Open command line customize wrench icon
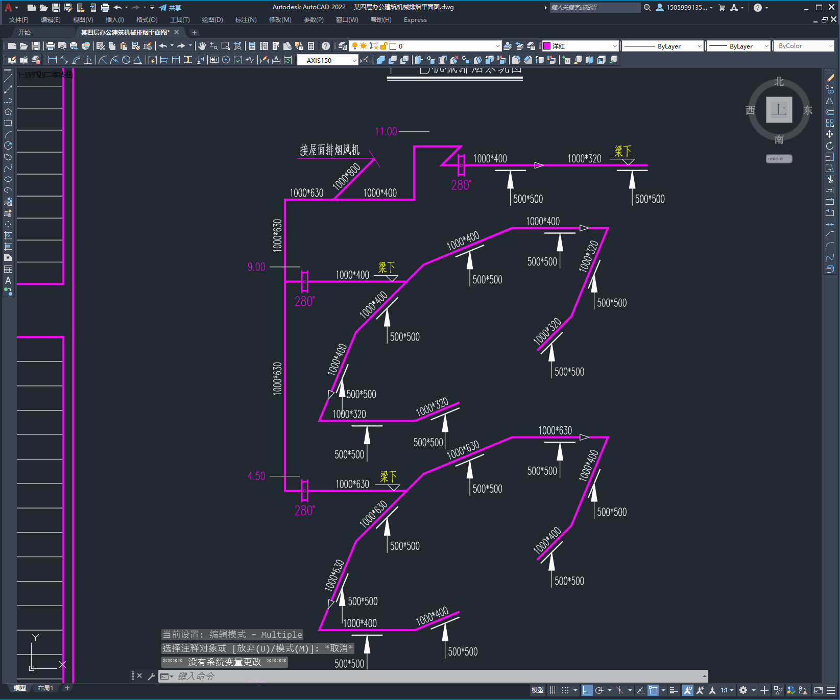Screen dimensions: 840x700 (151, 676)
